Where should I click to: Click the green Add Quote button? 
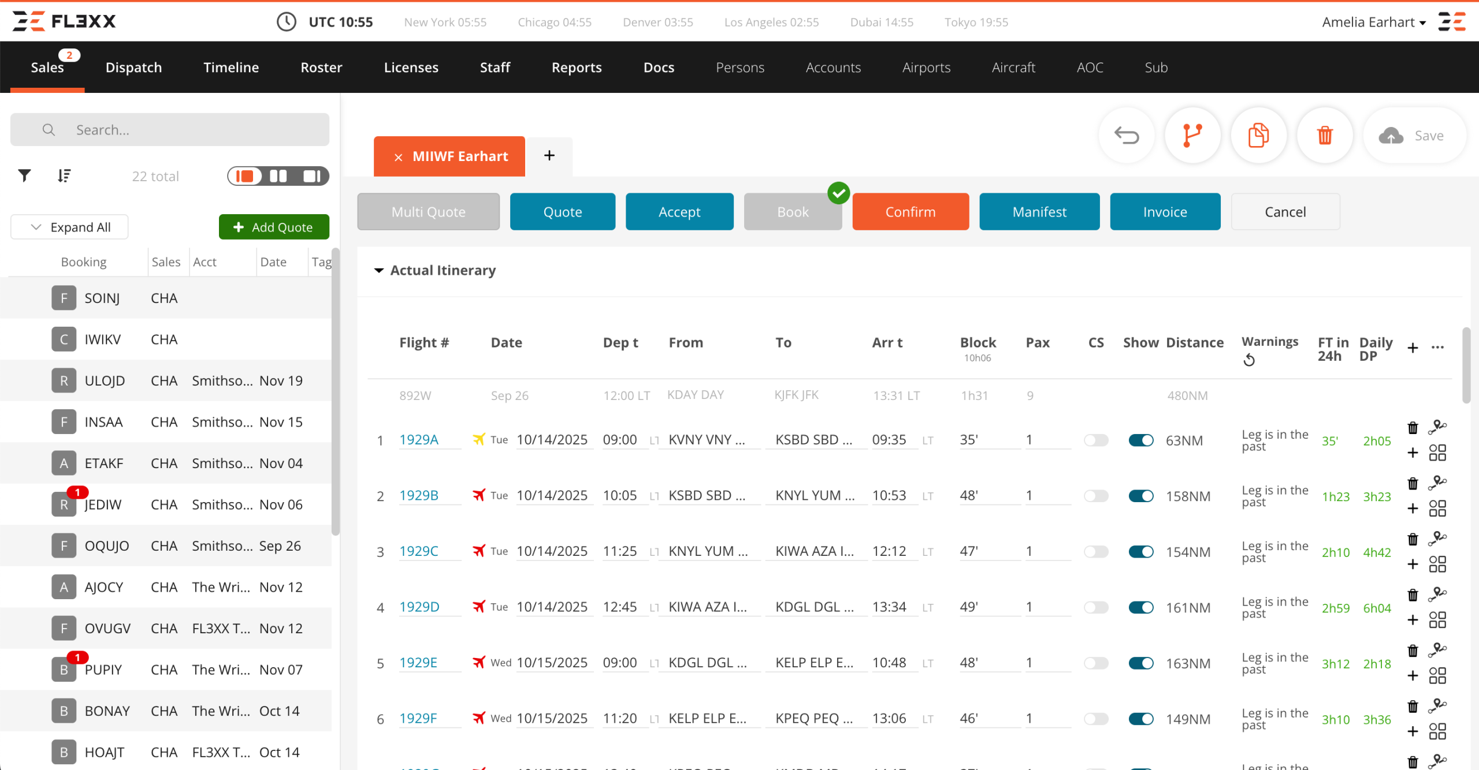(x=274, y=227)
